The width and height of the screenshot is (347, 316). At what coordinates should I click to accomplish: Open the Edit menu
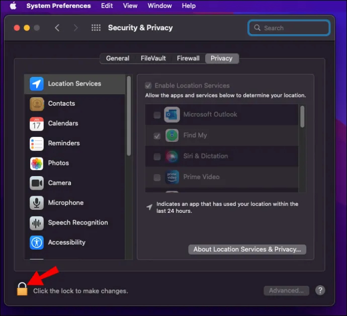[x=107, y=6]
